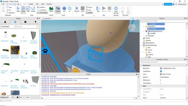The height and width of the screenshot is (106, 188).
Task: Close the Baseplate viewport tab
Action: click(52, 19)
